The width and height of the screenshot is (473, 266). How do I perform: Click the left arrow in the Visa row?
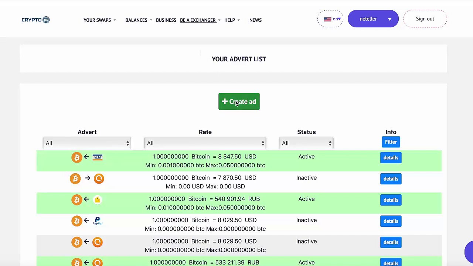86,157
